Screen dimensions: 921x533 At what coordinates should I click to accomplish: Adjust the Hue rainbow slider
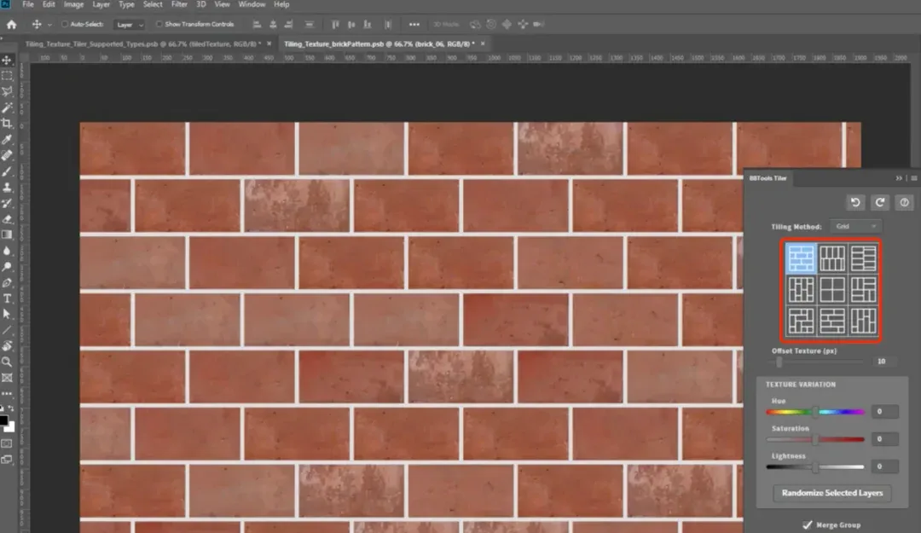(x=815, y=411)
